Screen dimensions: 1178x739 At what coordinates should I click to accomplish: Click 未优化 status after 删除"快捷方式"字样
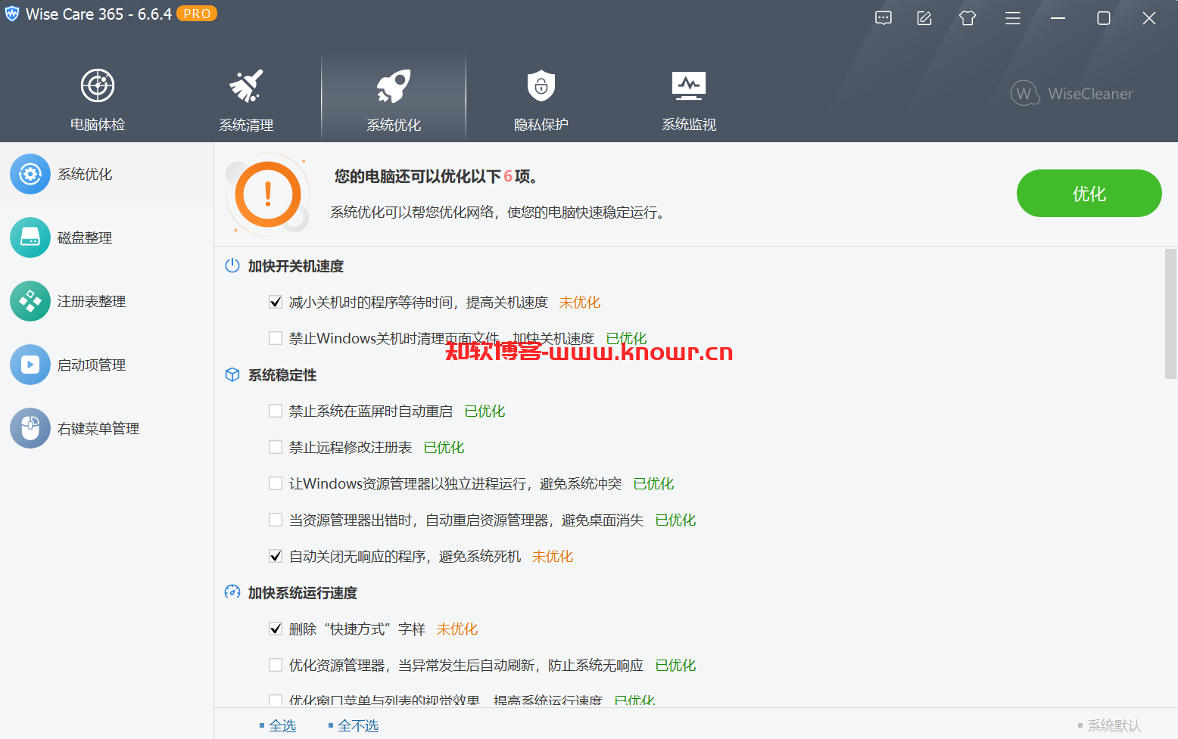click(457, 629)
